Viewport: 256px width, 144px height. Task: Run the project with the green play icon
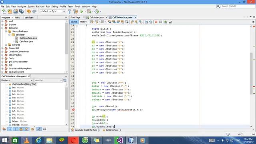[x=82, y=12]
